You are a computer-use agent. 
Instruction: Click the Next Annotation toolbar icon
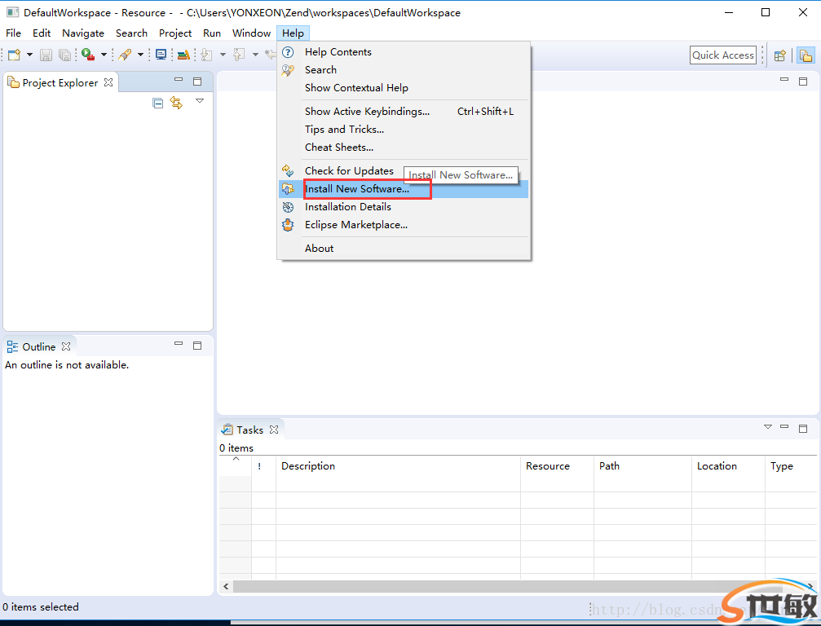[x=207, y=55]
